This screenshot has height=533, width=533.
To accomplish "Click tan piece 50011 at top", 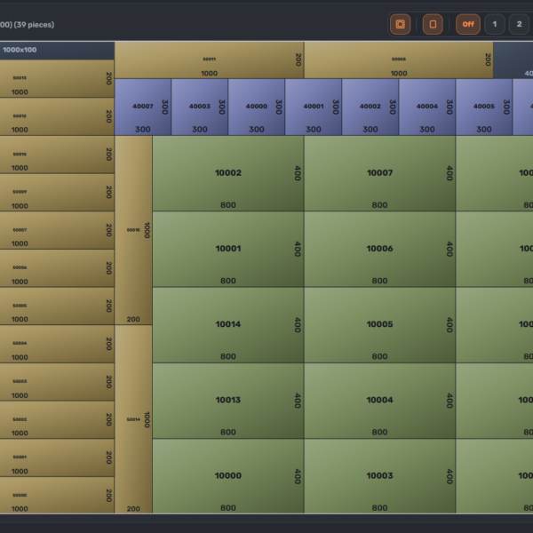I will pos(209,60).
